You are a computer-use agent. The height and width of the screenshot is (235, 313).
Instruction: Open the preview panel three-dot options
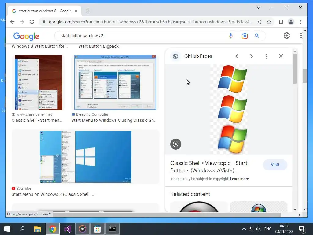coord(266,56)
